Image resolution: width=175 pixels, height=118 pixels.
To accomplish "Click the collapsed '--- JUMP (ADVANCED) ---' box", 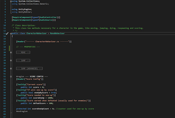I will [x=29, y=68].
